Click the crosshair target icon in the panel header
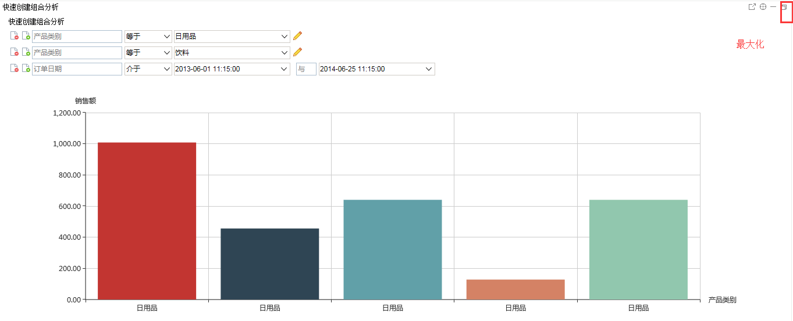Image resolution: width=793 pixels, height=321 pixels. (763, 7)
